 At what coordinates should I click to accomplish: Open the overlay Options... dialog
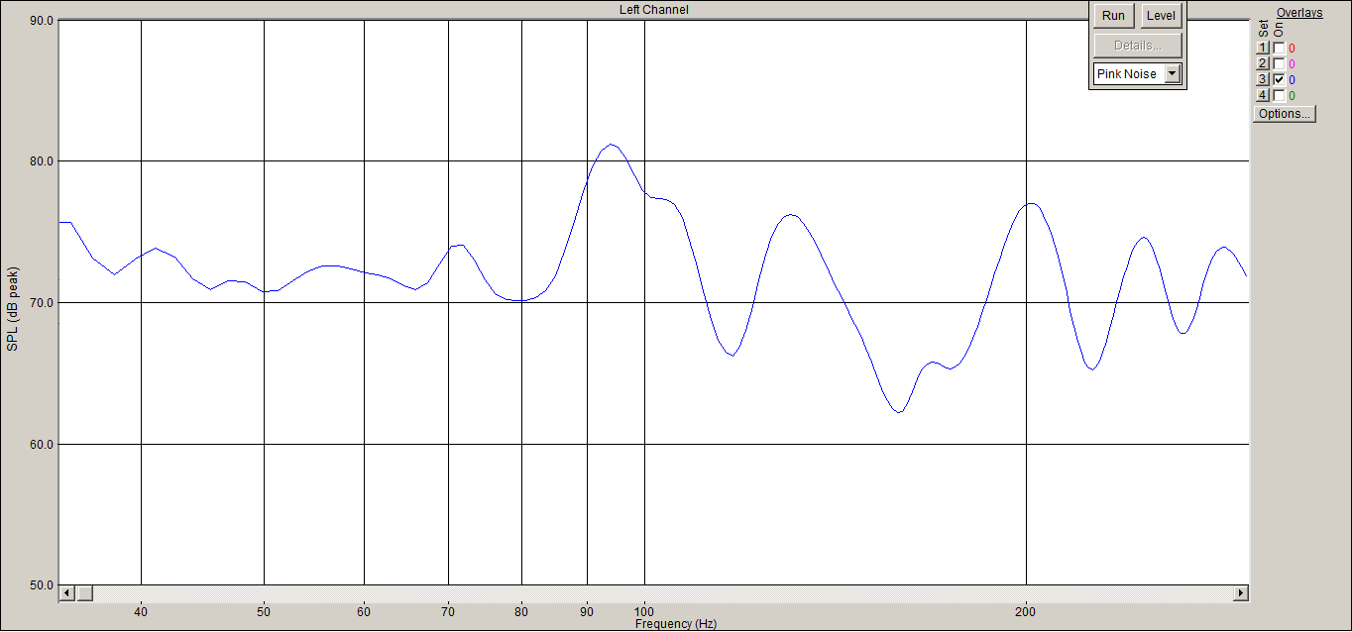1285,113
